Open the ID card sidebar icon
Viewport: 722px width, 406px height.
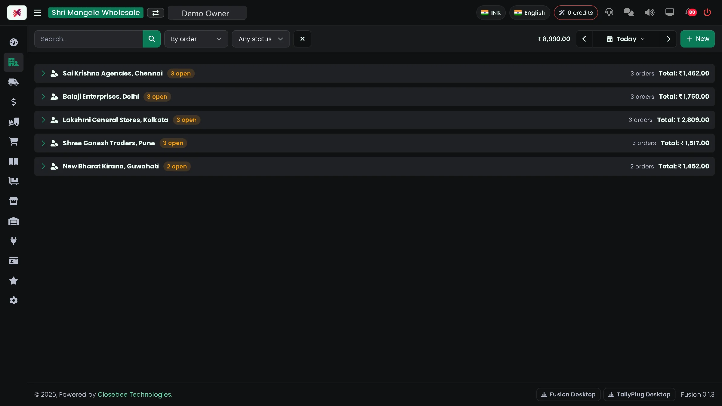(14, 261)
